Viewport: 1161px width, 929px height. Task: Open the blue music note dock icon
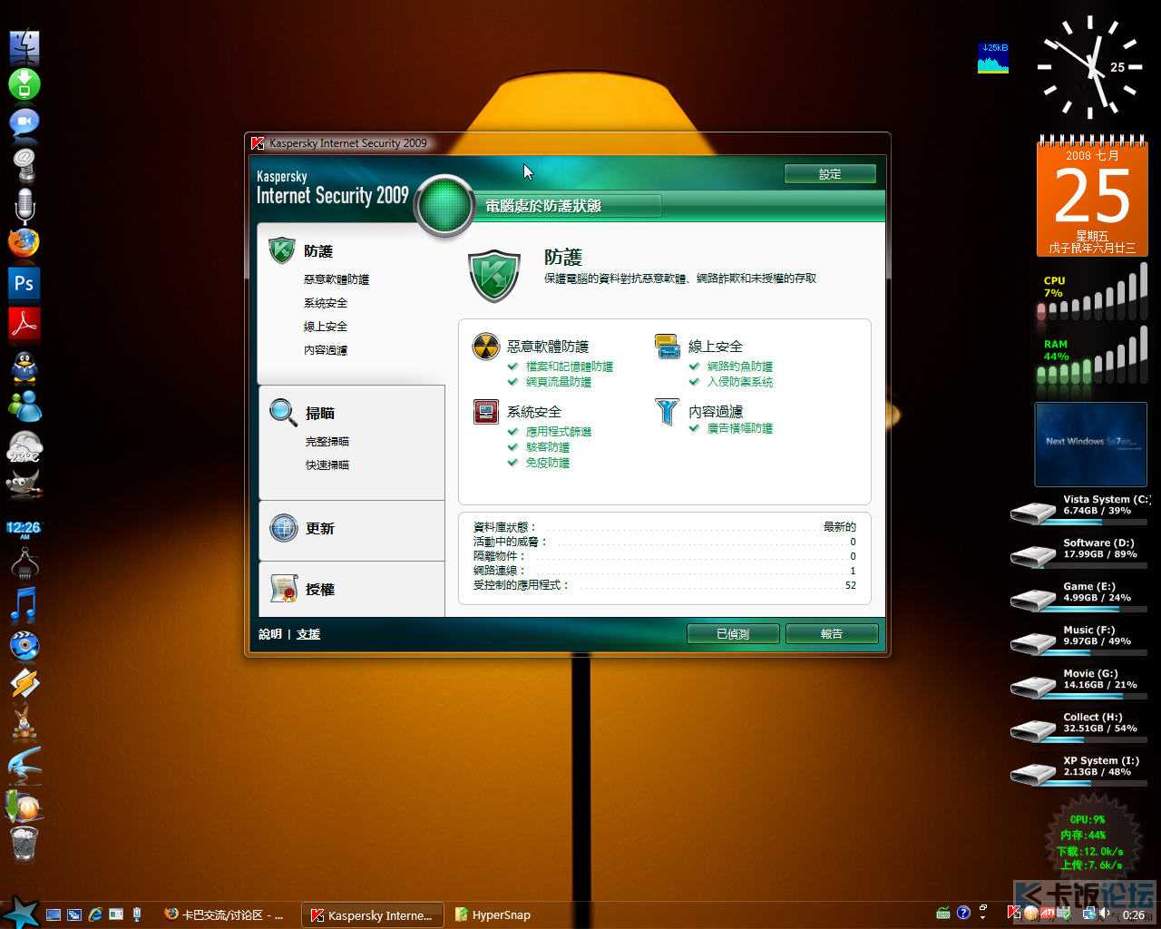(x=24, y=604)
